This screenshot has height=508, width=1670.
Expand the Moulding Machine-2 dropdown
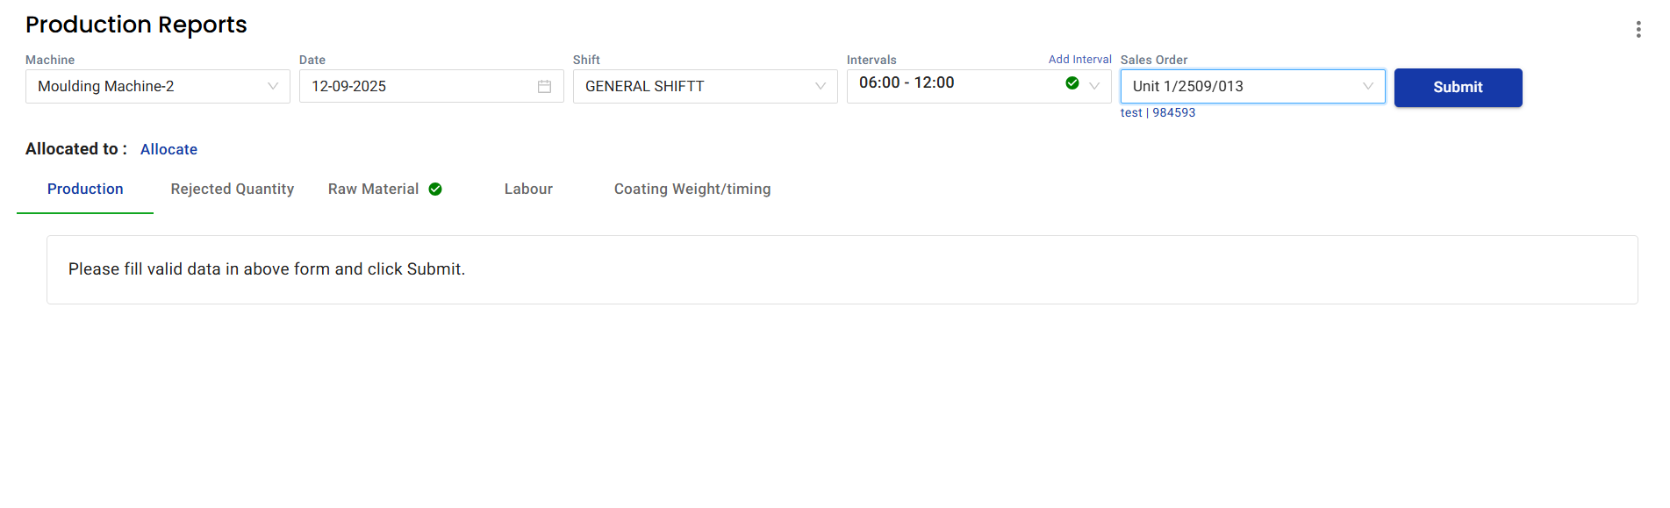149,87
